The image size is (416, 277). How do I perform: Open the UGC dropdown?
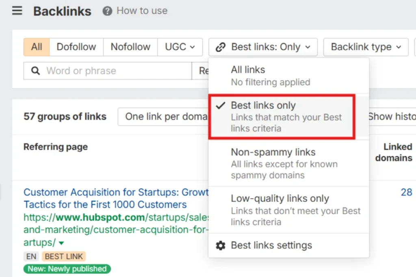[180, 47]
